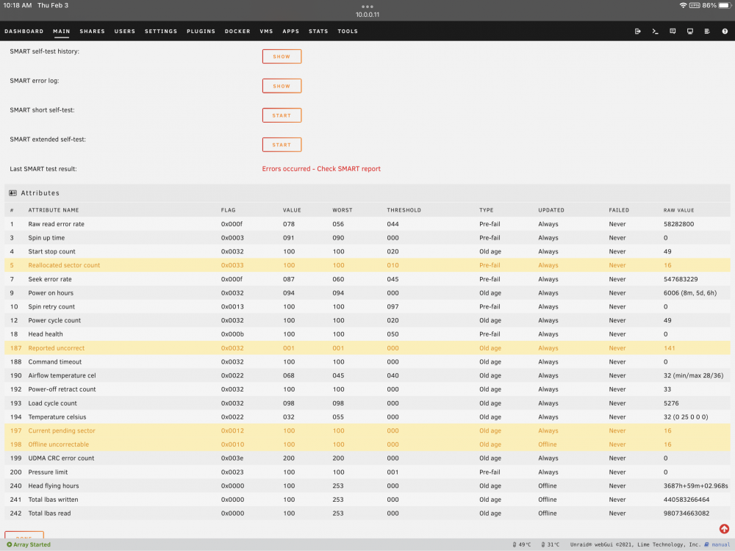
Task: Select the Reported uncorrect attribute row
Action: (367, 348)
